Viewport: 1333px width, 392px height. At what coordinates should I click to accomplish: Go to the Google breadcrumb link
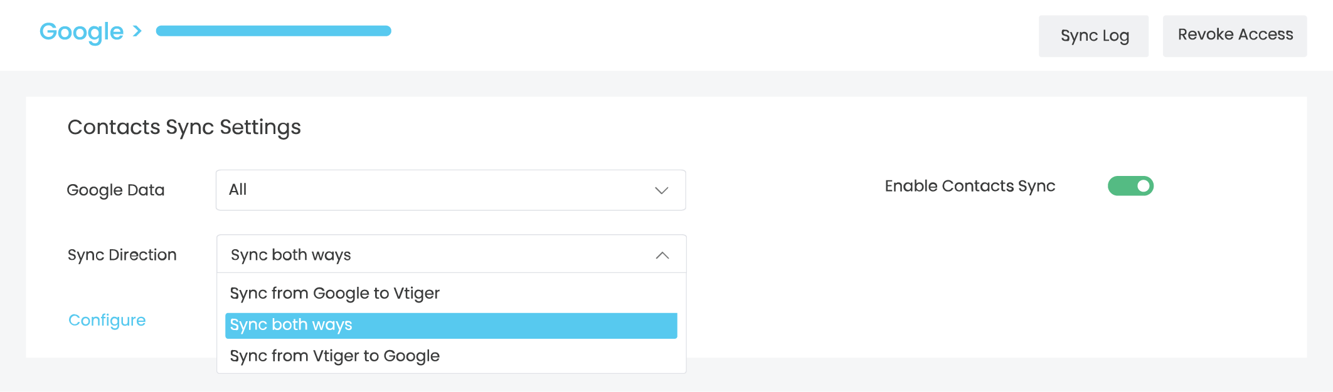[82, 31]
